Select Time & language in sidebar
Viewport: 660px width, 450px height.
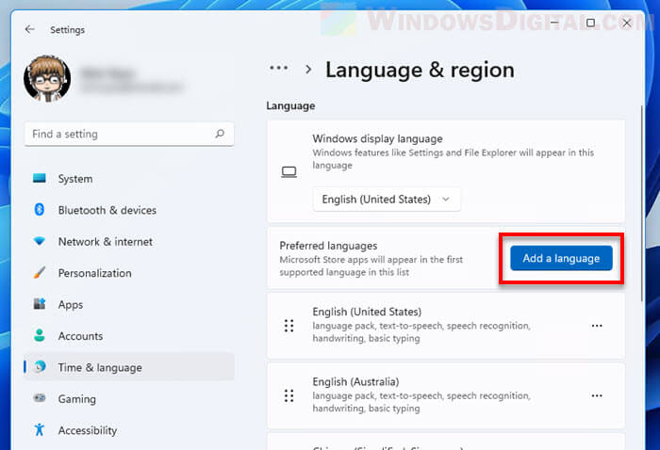129,367
